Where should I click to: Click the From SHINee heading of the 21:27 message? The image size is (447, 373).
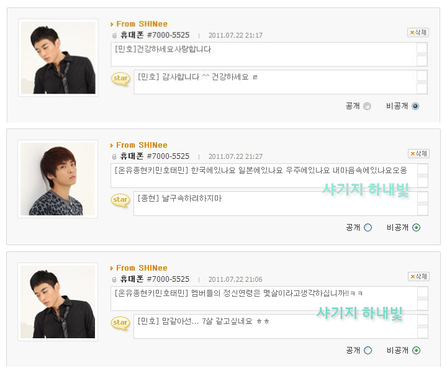(x=142, y=145)
